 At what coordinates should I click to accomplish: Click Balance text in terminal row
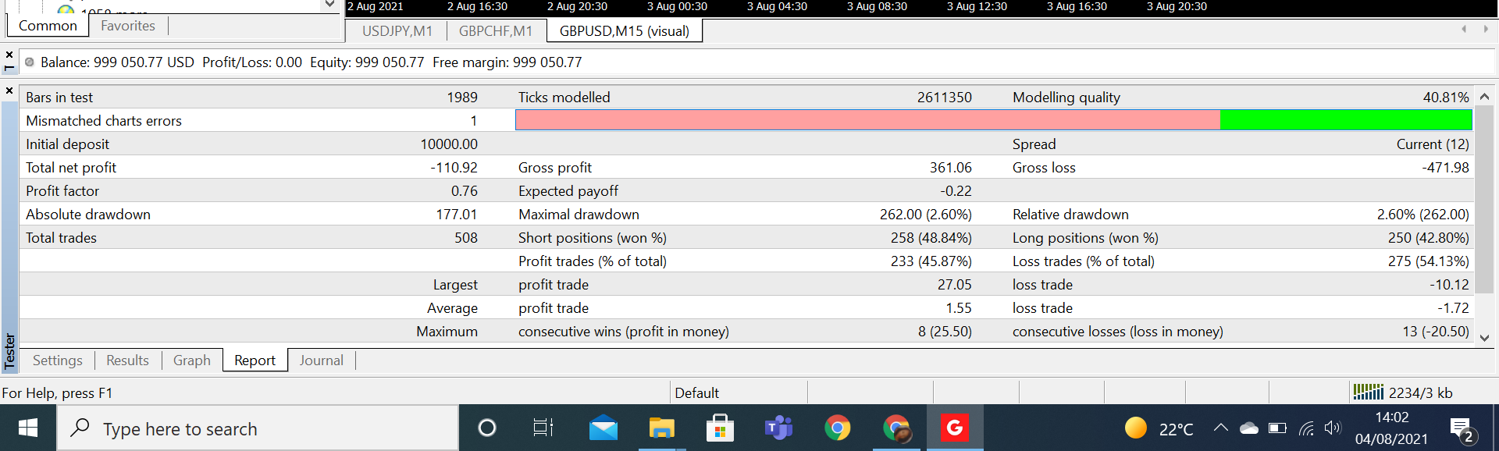click(x=117, y=62)
